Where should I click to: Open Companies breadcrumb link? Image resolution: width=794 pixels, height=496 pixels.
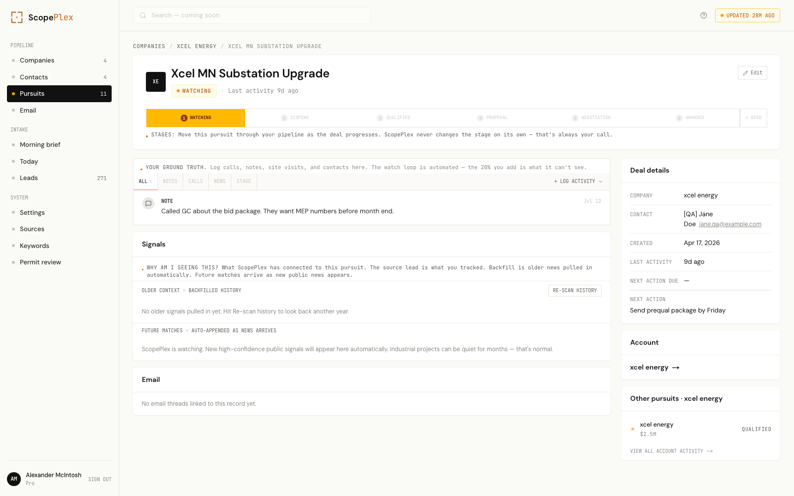click(x=149, y=47)
